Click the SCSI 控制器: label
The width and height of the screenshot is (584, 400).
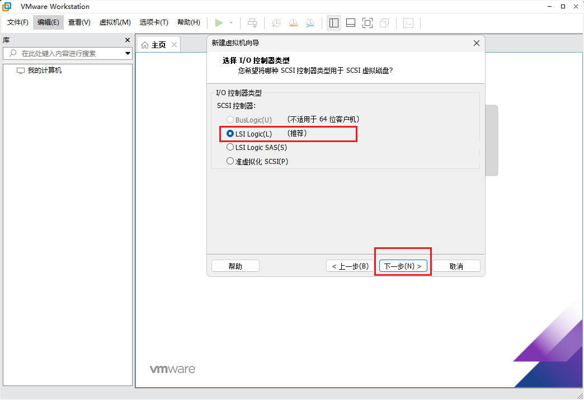(x=237, y=106)
